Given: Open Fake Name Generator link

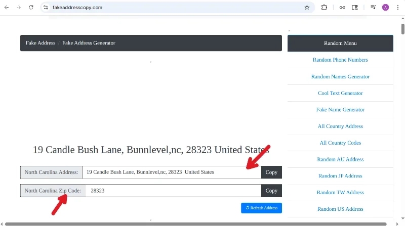Looking at the screenshot, I should coord(340,110).
